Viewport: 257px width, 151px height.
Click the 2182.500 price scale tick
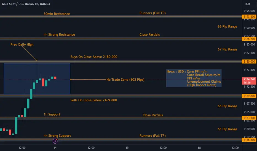point(249,53)
